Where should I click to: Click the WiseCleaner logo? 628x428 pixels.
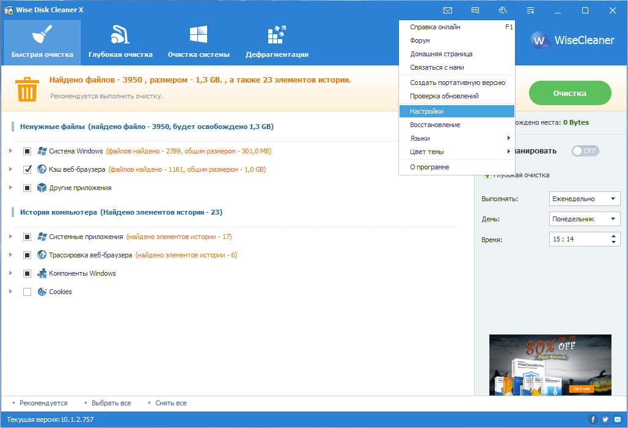572,40
